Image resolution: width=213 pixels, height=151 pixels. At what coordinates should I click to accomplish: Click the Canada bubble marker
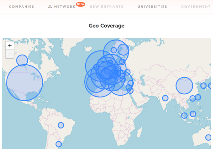click(x=22, y=60)
